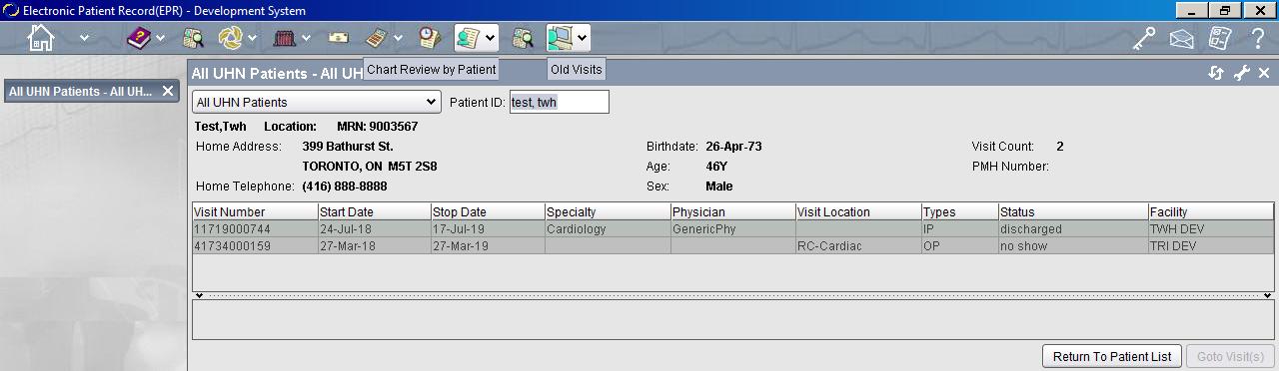Image resolution: width=1279 pixels, height=371 pixels.
Task: Click the no show status cell
Action: coord(1073,245)
